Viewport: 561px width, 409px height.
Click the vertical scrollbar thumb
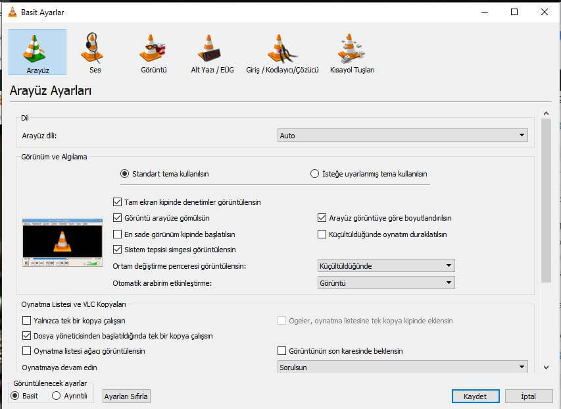coord(546,201)
